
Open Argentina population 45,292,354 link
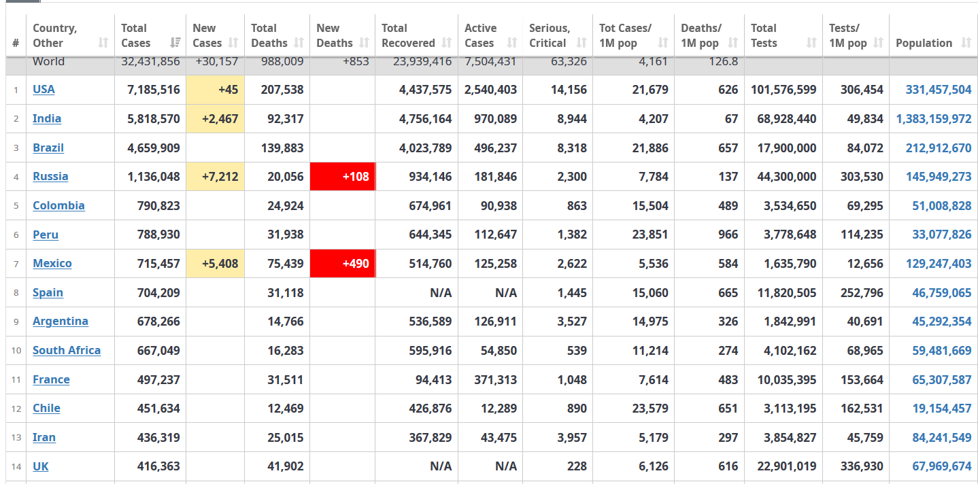[942, 322]
